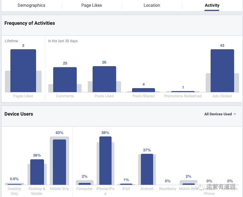This screenshot has height=197, width=243.
Task: Click the Android bar at 37%
Action: [147, 169]
